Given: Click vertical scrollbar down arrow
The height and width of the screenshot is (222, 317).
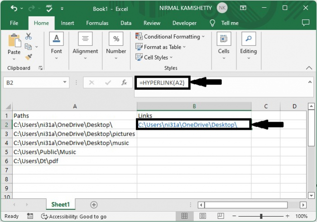Looking at the screenshot, I should tap(311, 195).
